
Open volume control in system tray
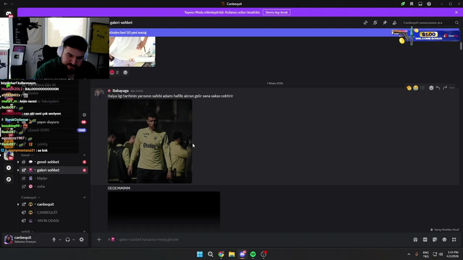tap(441, 254)
